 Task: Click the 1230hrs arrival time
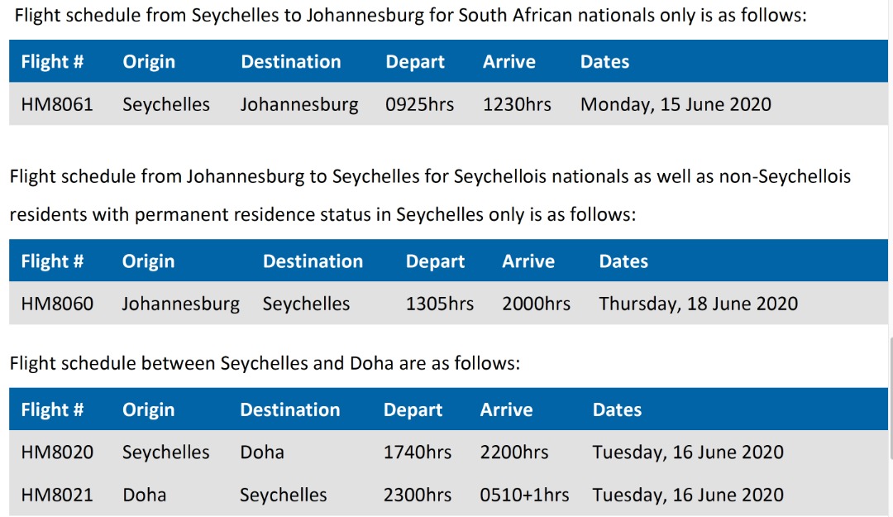pyautogui.click(x=517, y=105)
